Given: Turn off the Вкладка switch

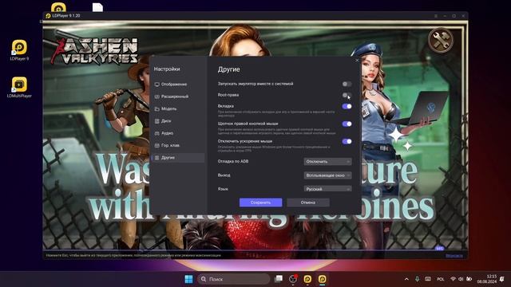Looking at the screenshot, I should coord(347,106).
